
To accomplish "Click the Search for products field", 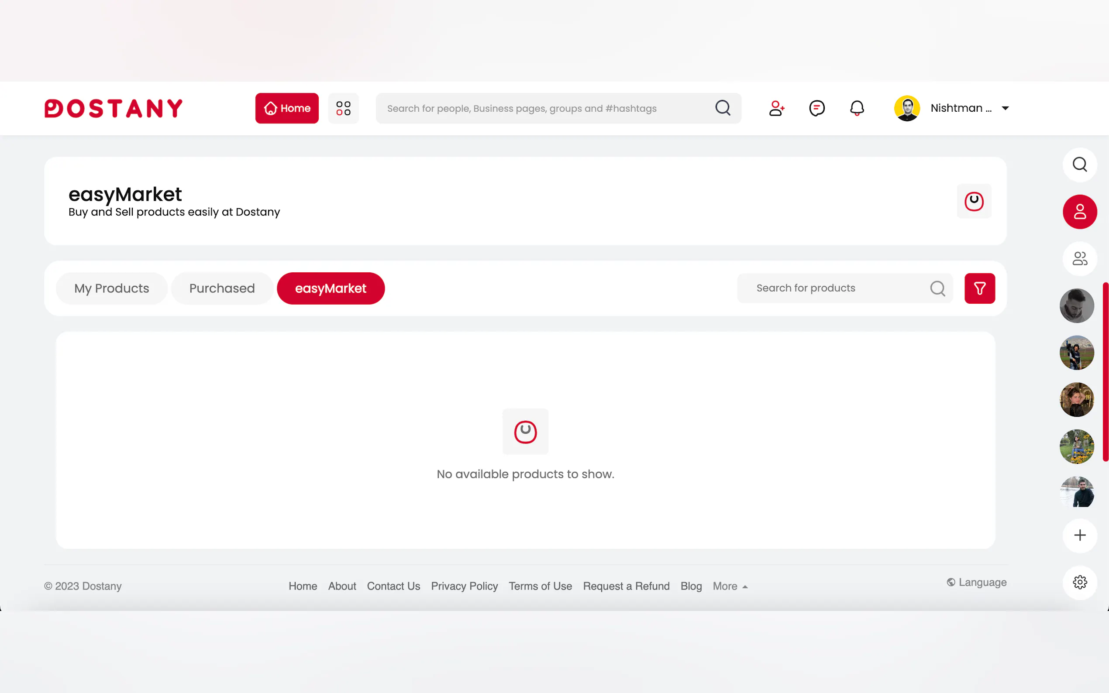I will 834,288.
